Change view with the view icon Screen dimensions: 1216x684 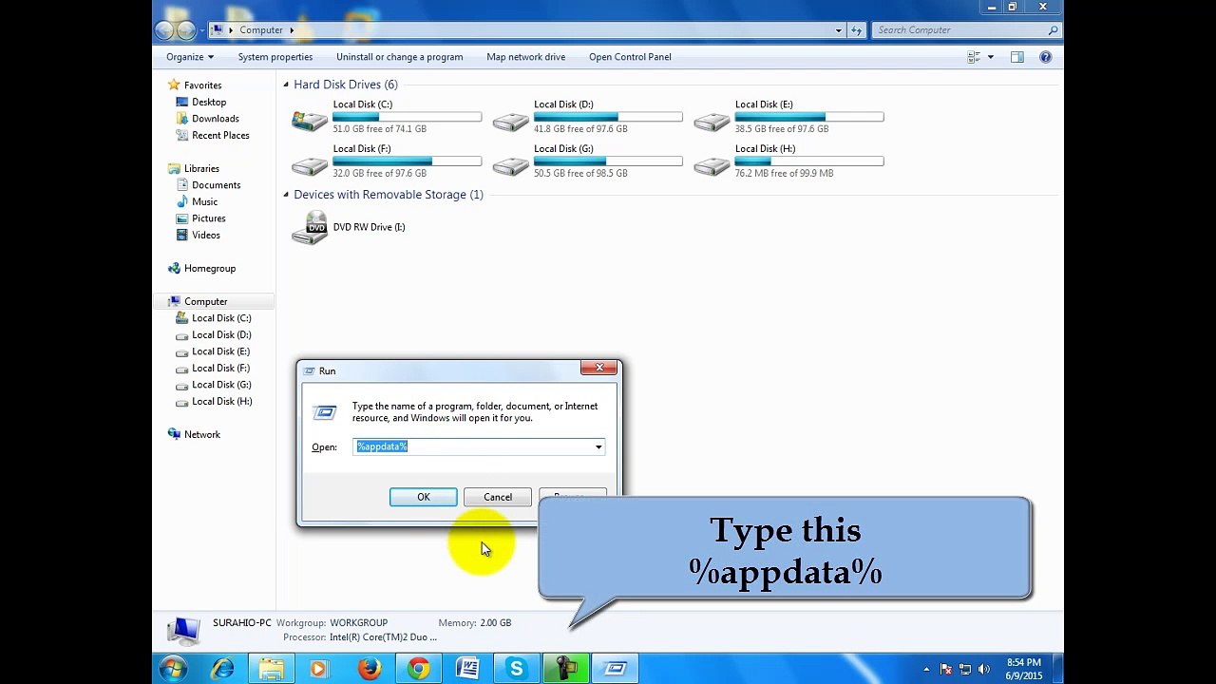tap(974, 57)
